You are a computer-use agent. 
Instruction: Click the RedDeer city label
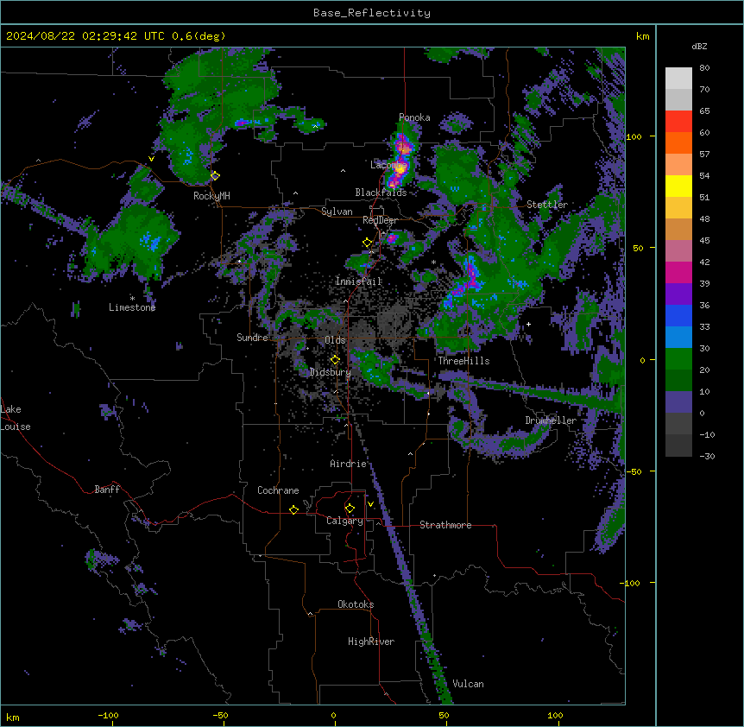380,220
